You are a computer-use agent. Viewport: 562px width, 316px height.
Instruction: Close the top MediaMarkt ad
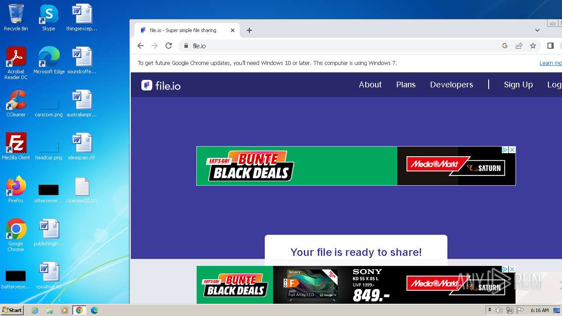pyautogui.click(x=512, y=150)
